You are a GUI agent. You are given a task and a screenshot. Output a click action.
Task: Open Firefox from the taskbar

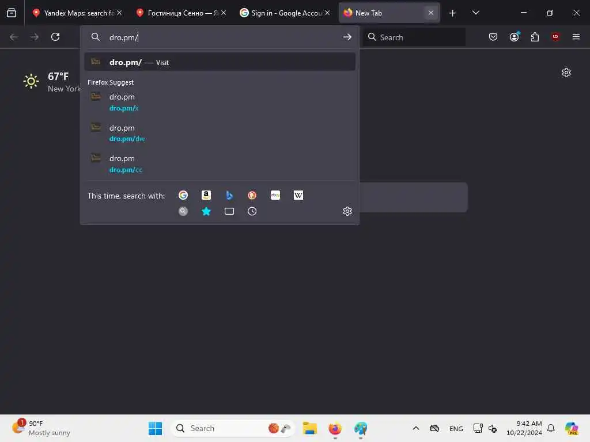[335, 428]
